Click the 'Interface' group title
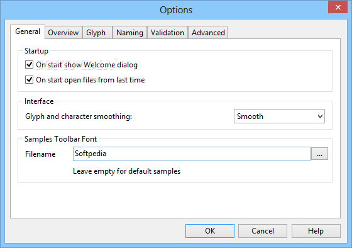Screen dimensions: 352x248 (x=39, y=101)
